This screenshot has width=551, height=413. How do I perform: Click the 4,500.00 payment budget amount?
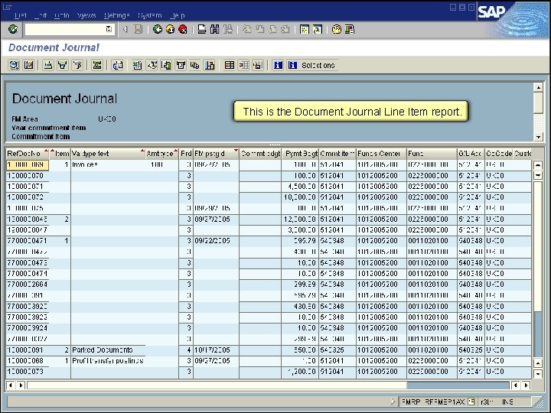click(300, 187)
